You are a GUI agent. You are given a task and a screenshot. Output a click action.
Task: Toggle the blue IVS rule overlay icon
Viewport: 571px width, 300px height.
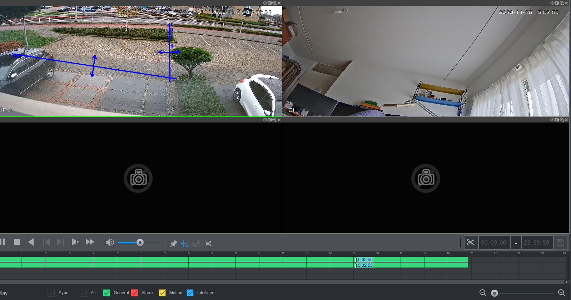coord(184,244)
